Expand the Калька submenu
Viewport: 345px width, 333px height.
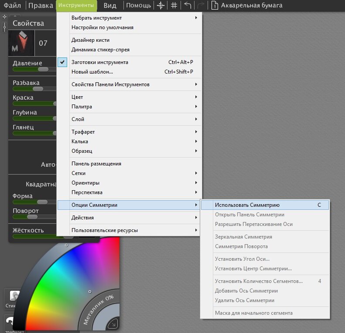[x=129, y=141]
